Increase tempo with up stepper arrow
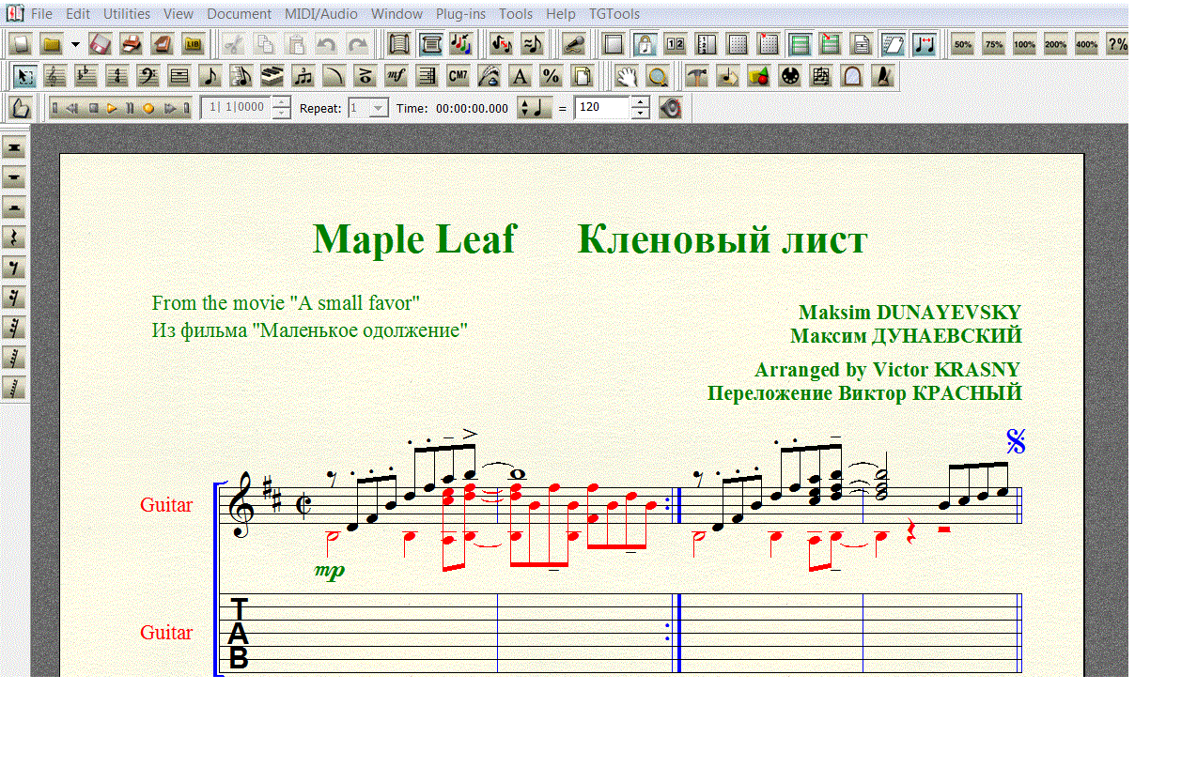 coord(640,102)
